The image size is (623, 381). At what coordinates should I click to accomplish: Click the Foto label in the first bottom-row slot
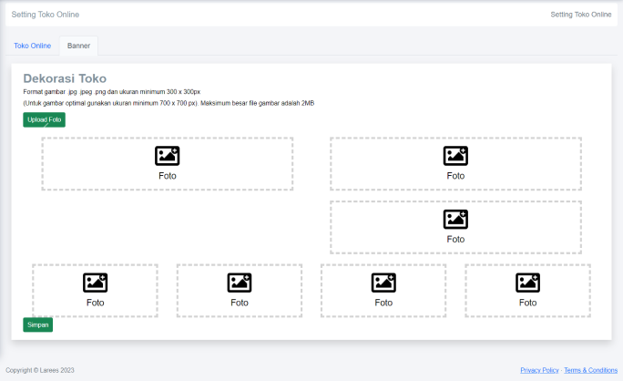96,303
